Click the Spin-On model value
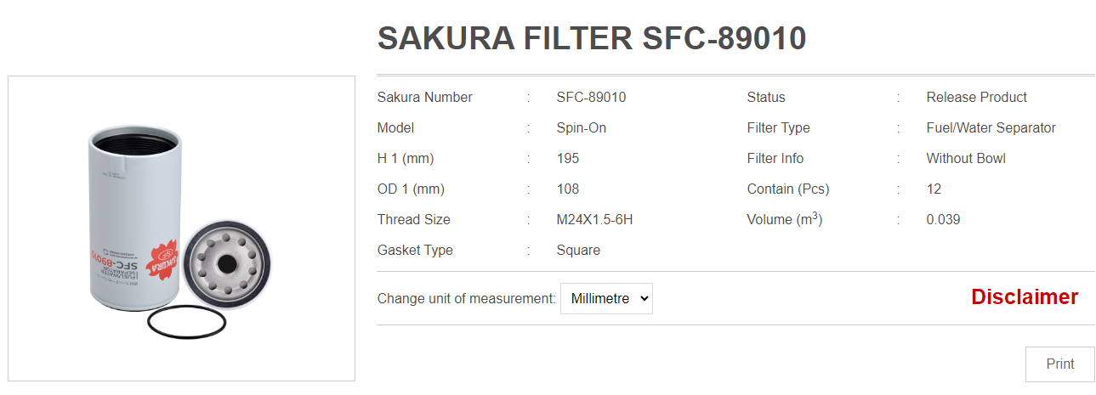1096x395 pixels. [582, 127]
